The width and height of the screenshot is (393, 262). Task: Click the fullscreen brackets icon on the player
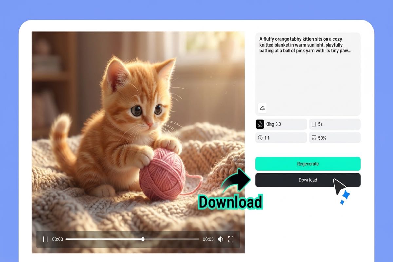click(231, 239)
